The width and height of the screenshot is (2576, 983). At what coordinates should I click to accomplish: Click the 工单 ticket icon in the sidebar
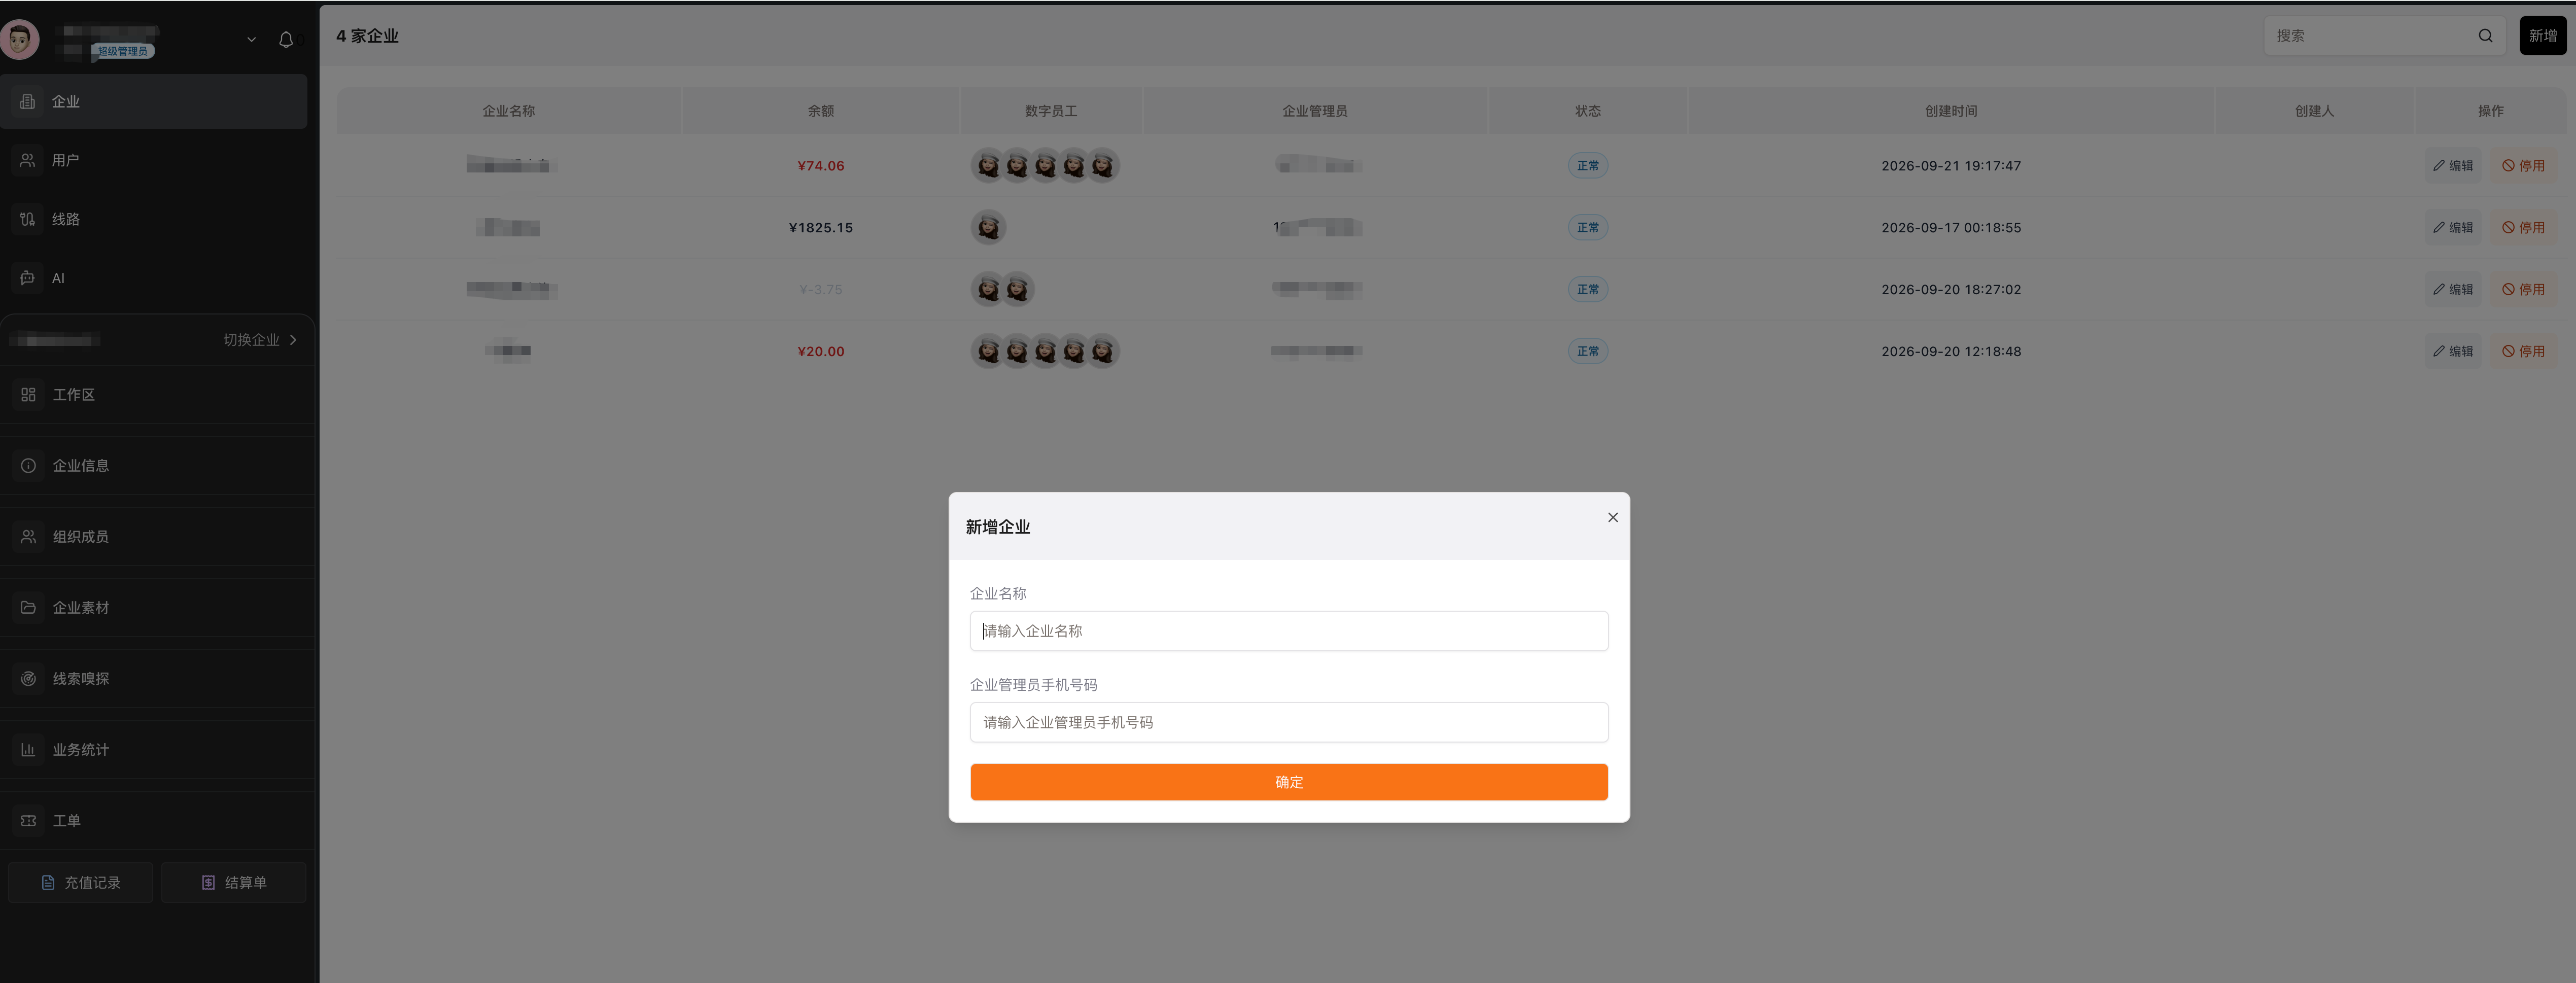pos(28,821)
